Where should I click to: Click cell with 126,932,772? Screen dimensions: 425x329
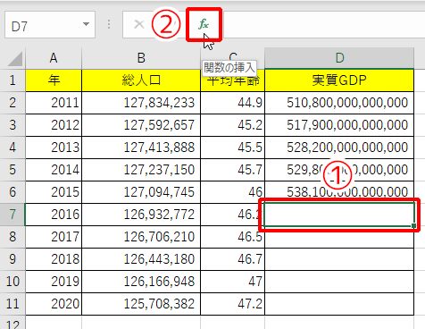click(141, 215)
